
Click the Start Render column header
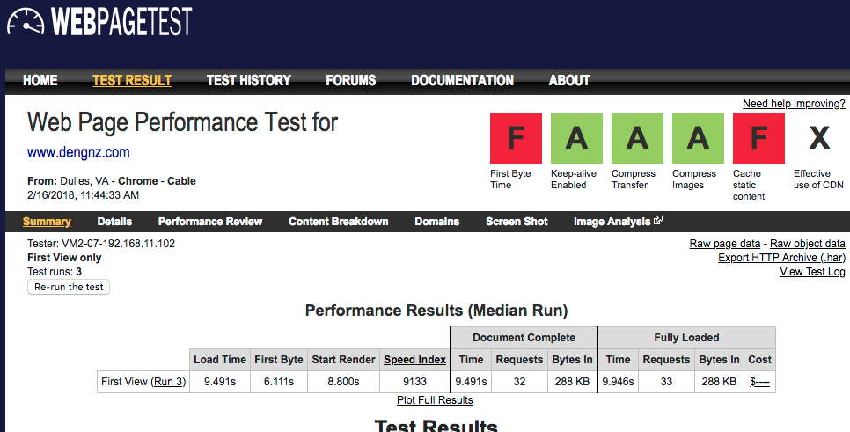coord(343,360)
